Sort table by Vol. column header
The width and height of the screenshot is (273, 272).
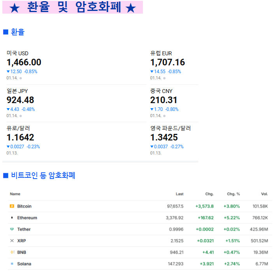pyautogui.click(x=264, y=194)
